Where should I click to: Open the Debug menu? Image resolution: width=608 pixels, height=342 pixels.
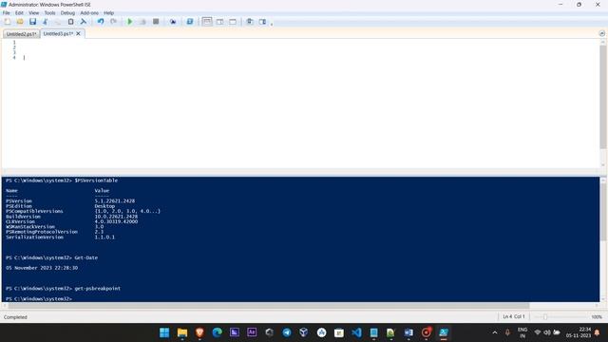pos(67,12)
